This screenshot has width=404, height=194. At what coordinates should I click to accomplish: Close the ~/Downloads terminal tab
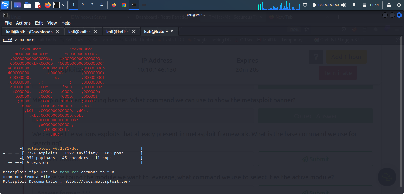pos(57,32)
